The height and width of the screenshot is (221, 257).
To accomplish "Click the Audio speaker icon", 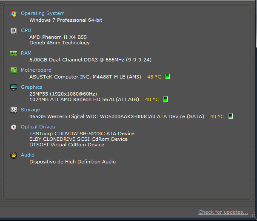I will (14, 155).
